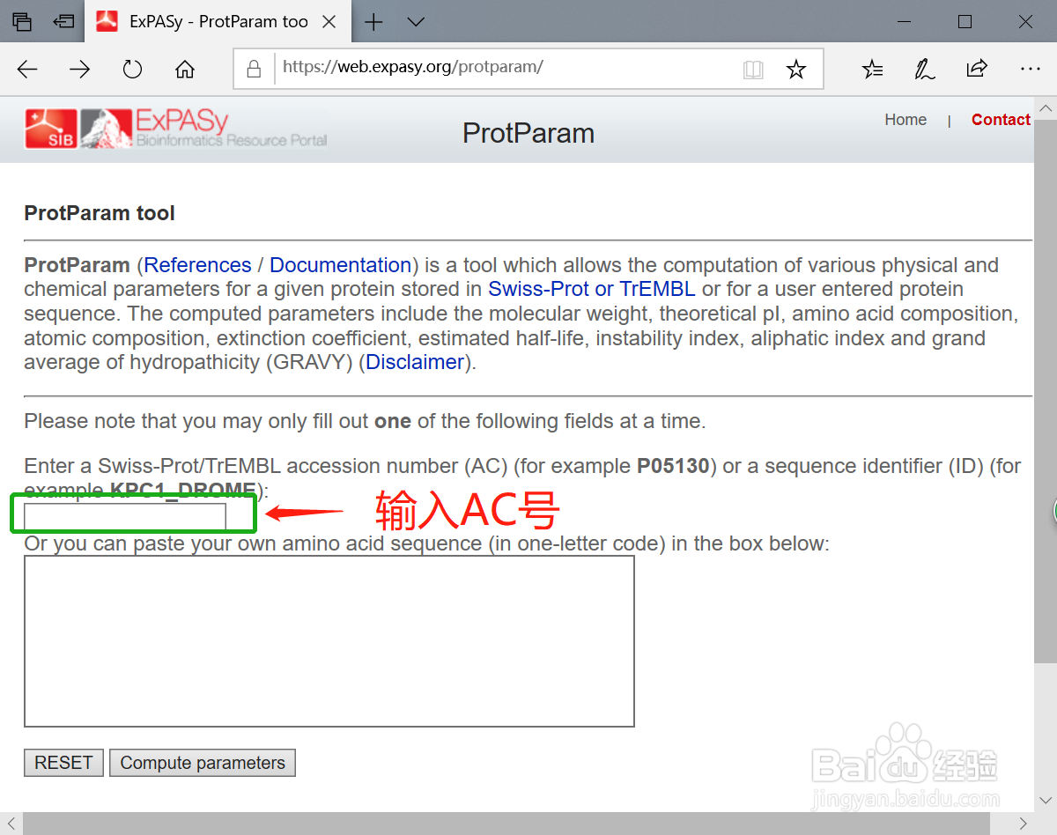Open the browser home page

pyautogui.click(x=184, y=70)
